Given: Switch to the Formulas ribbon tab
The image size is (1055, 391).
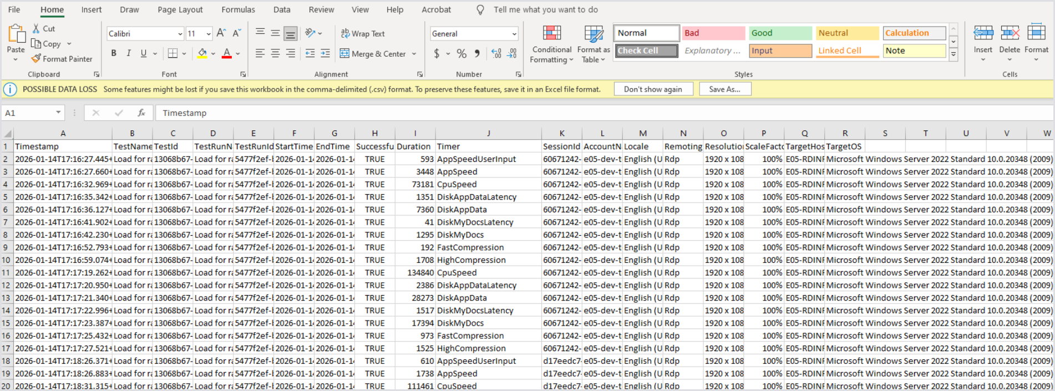Looking at the screenshot, I should point(238,9).
